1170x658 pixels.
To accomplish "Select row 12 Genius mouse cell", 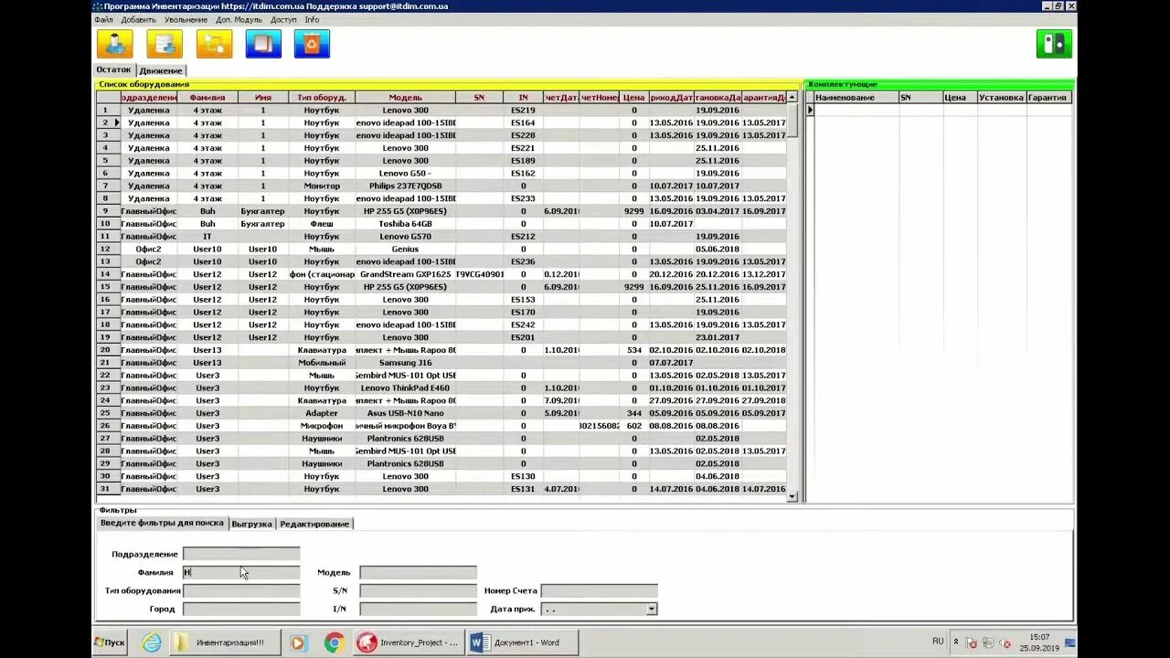I will (405, 249).
